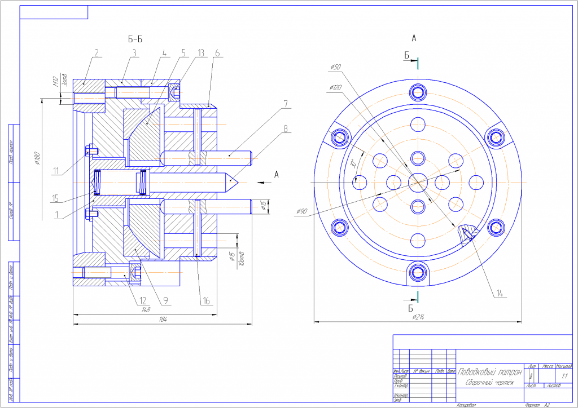Click the 'Дата' column header in title block
The image size is (578, 408).
coord(451,371)
